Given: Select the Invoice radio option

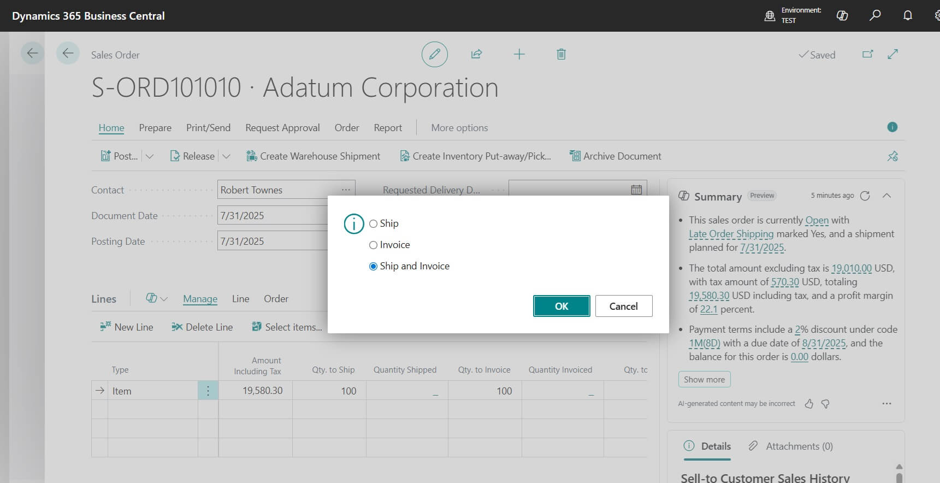Looking at the screenshot, I should (374, 245).
